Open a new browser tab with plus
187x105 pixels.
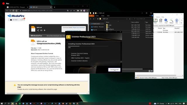pos(55,7)
